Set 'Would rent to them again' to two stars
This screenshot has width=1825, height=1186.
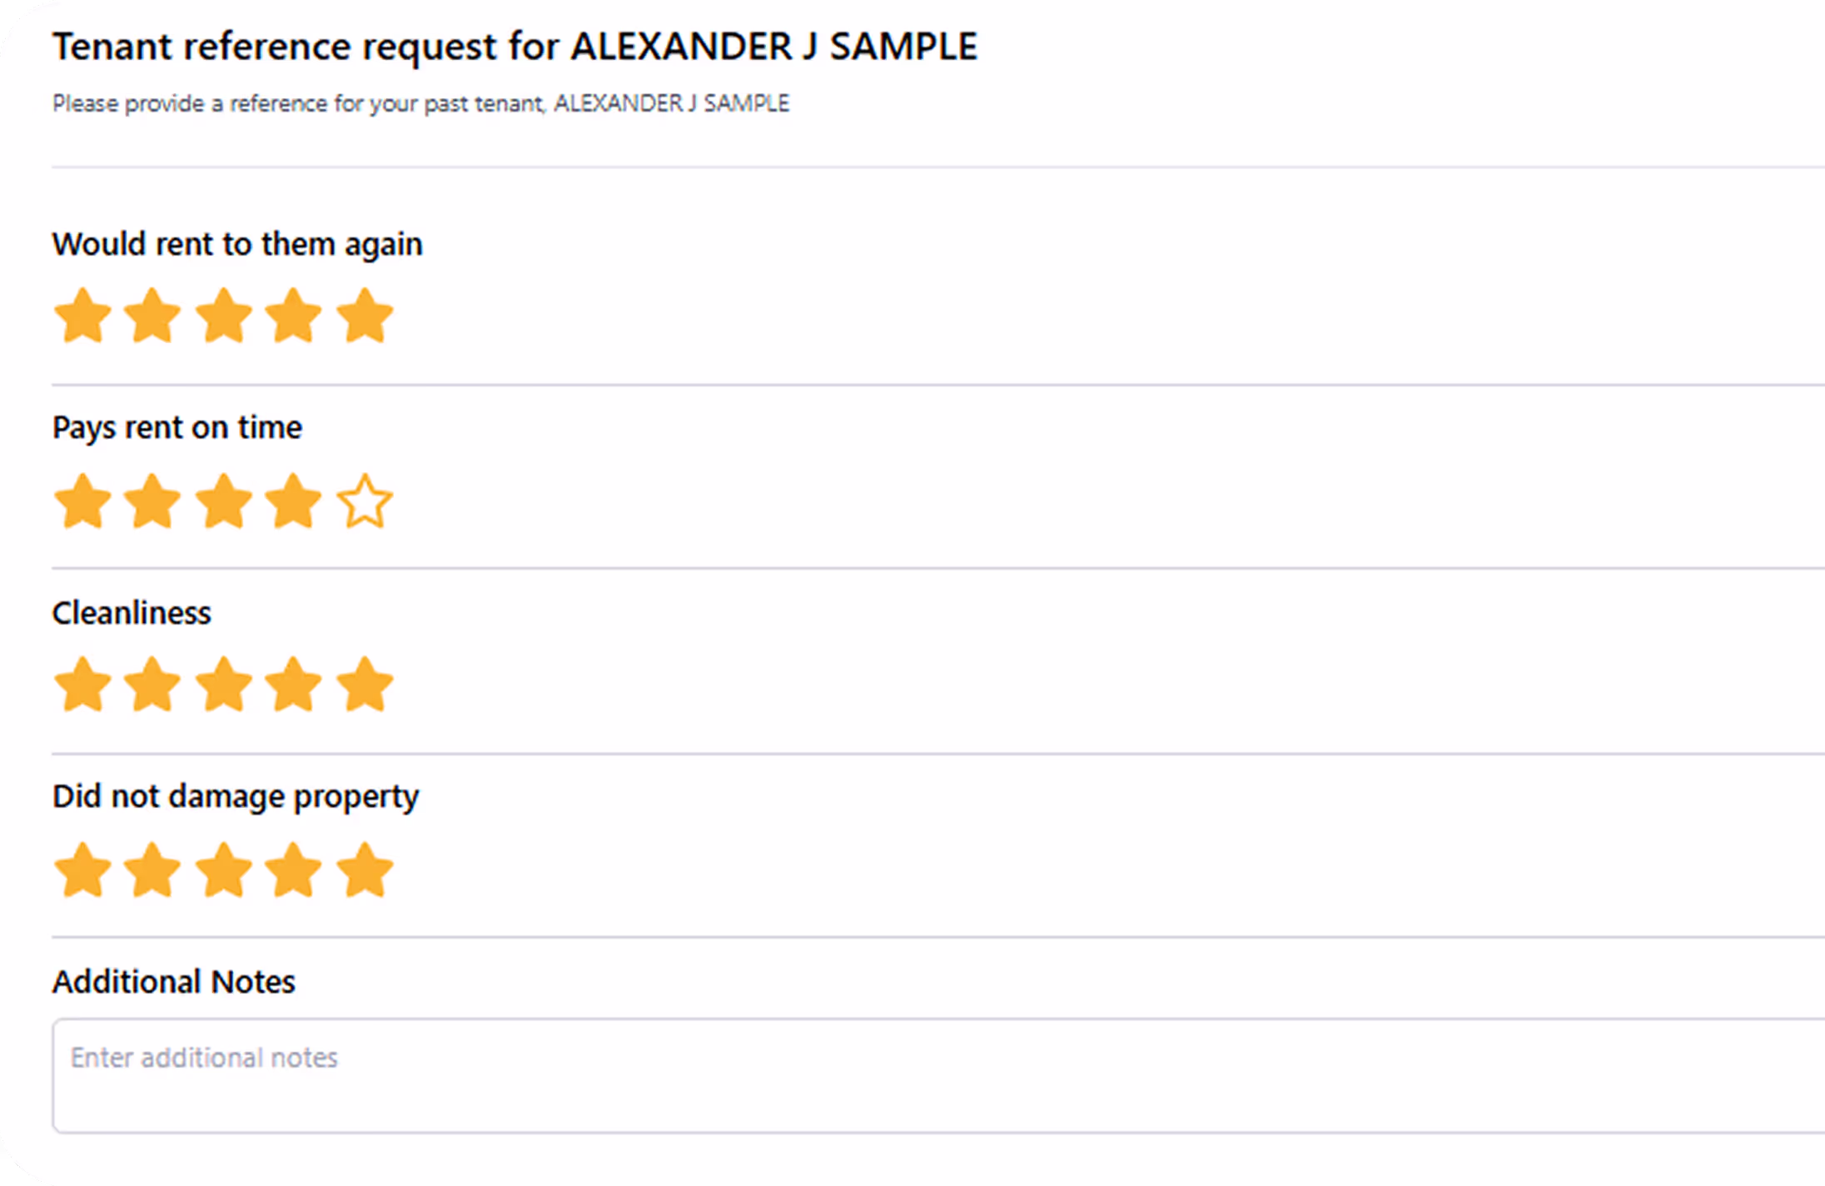(x=152, y=316)
